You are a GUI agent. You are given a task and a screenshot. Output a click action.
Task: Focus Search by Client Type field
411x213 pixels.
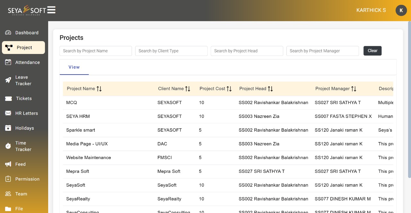pos(171,51)
